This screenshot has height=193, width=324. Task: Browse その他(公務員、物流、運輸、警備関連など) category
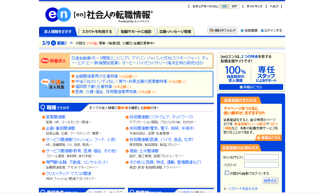click(165, 162)
